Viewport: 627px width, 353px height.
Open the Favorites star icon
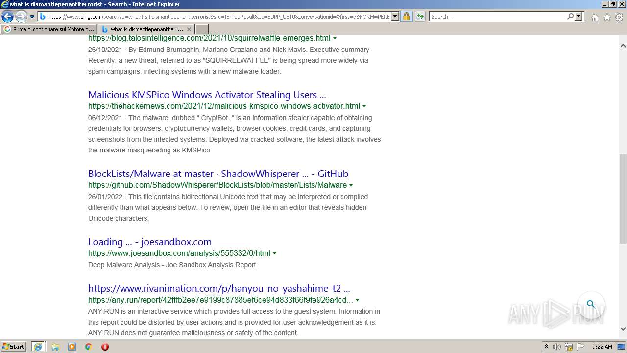[607, 17]
